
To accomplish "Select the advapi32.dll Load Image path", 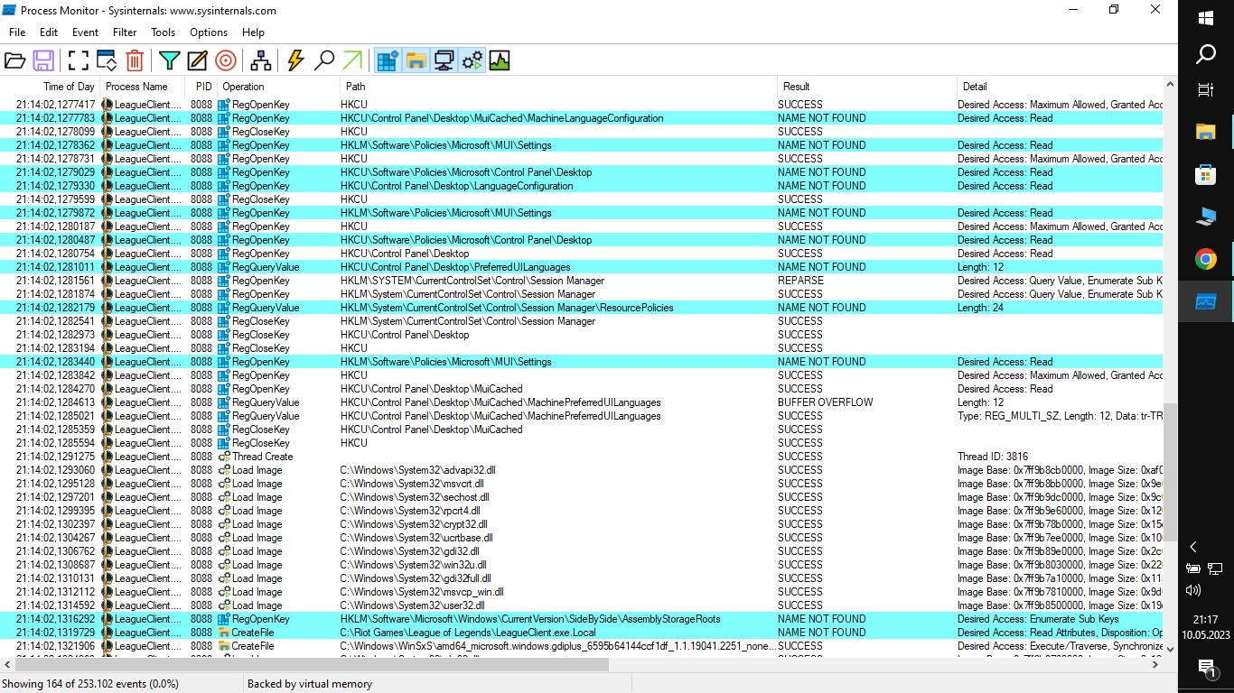I will pyautogui.click(x=417, y=470).
